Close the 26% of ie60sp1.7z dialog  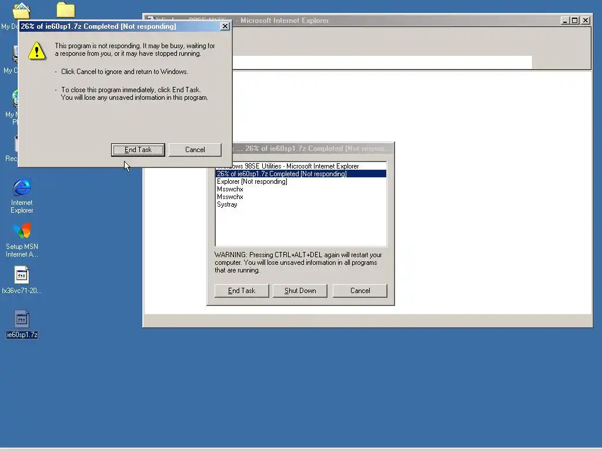225,26
